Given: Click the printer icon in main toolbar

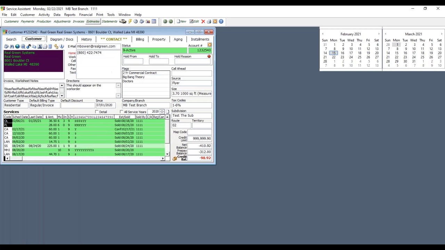Looking at the screenshot, I should pos(209,22).
